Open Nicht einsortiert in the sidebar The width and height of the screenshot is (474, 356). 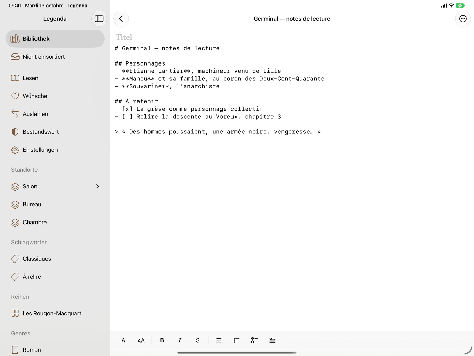click(x=55, y=57)
